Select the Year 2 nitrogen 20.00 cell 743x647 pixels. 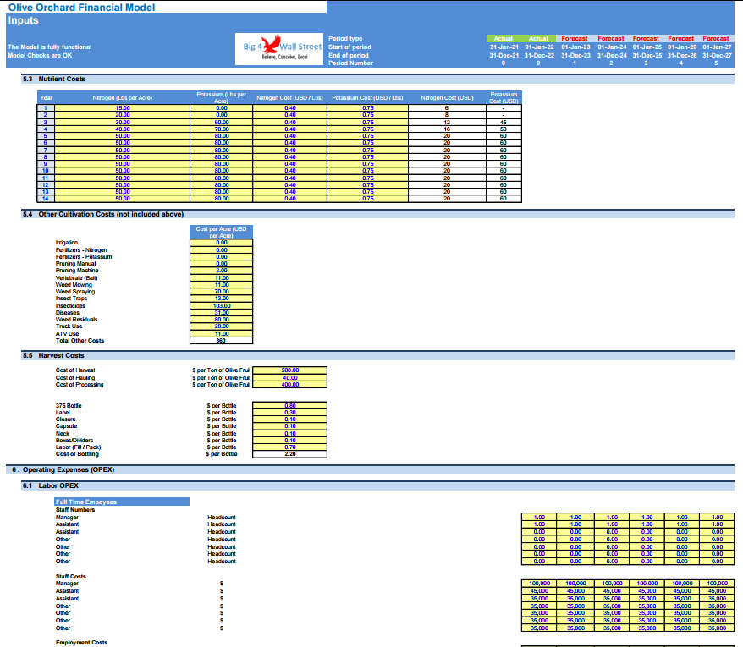(122, 115)
